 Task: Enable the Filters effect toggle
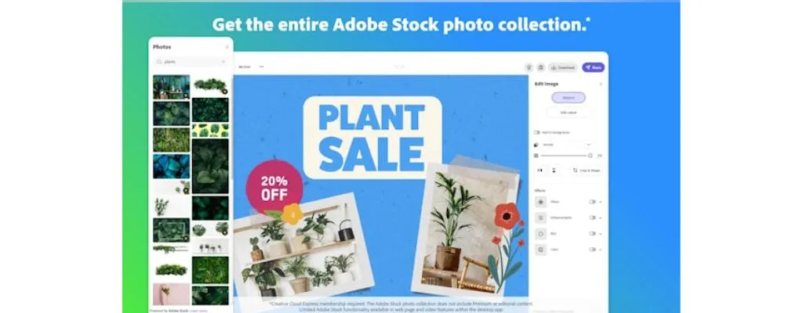pyautogui.click(x=592, y=202)
